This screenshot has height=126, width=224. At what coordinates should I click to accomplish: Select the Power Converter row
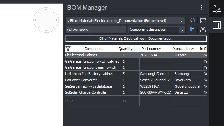click(136, 80)
